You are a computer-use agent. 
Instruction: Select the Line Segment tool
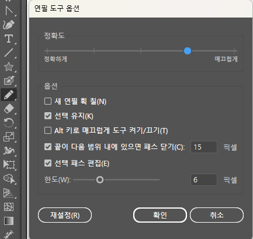pos(9,53)
